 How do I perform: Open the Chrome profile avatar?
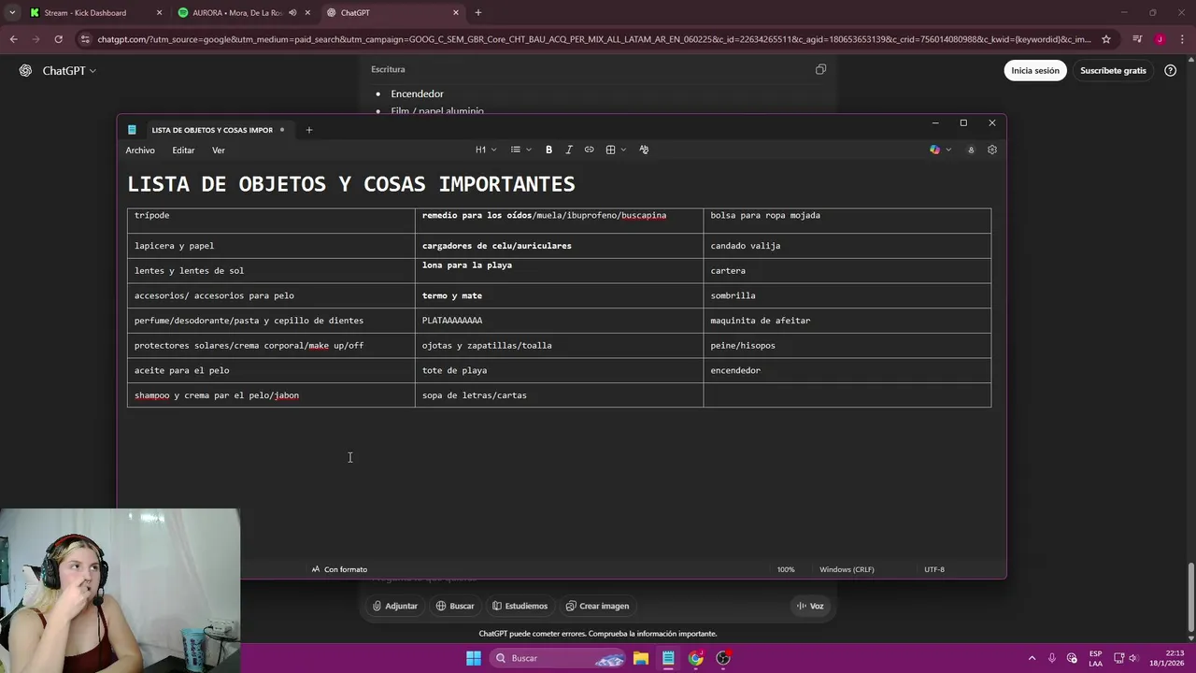click(x=1160, y=39)
